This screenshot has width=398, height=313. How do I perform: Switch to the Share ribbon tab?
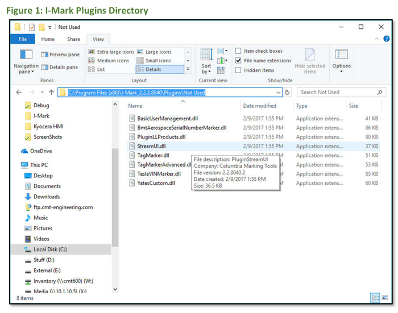tap(74, 39)
